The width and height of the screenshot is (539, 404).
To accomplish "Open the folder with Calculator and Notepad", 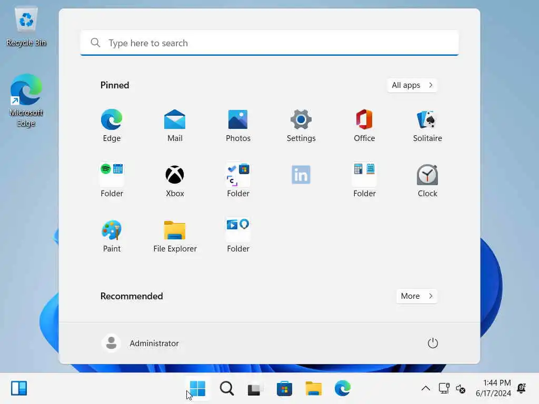I will tap(364, 181).
